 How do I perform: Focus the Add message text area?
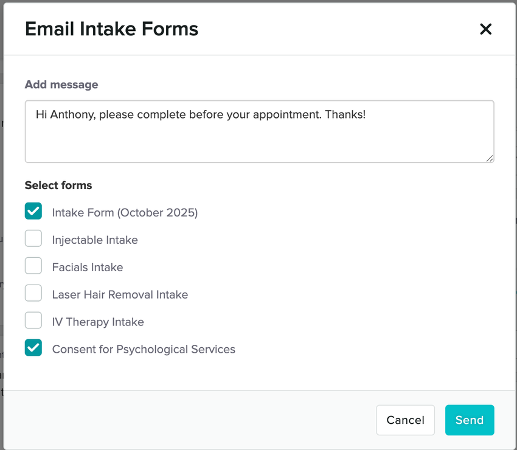[259, 137]
